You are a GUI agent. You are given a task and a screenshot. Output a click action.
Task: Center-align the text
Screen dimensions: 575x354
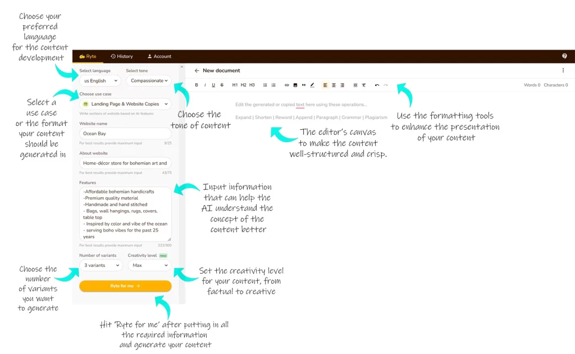pos(334,85)
